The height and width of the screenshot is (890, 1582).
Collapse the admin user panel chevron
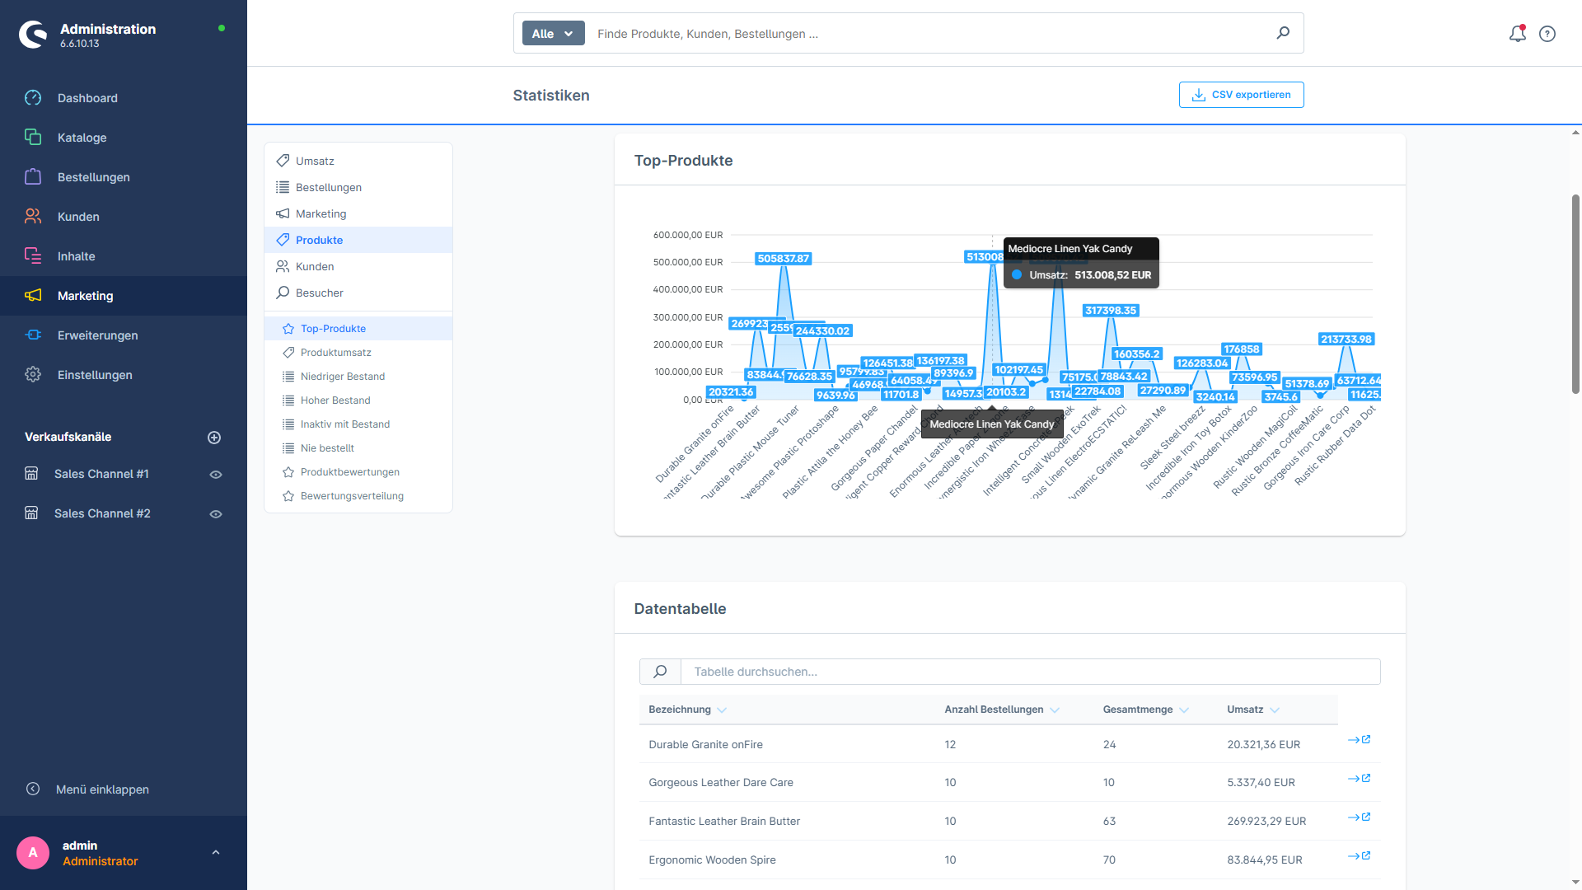click(x=216, y=852)
